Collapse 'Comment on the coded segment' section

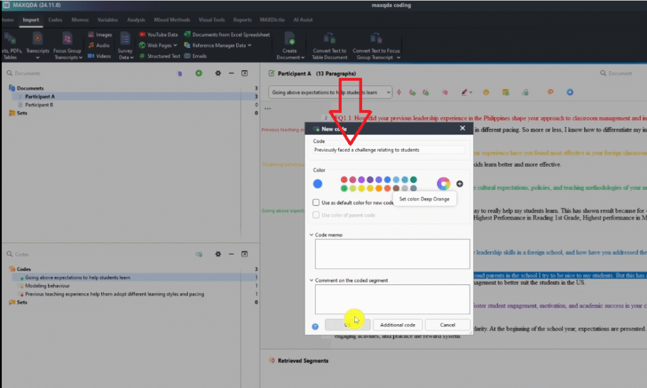311,281
